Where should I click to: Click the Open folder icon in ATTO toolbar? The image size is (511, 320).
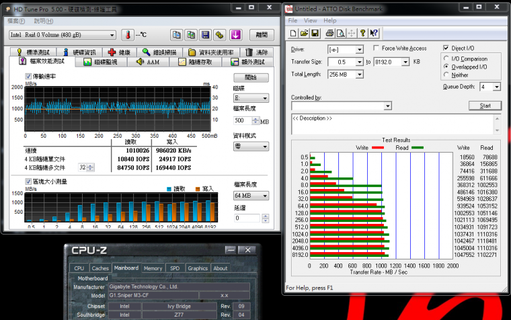coord(304,33)
